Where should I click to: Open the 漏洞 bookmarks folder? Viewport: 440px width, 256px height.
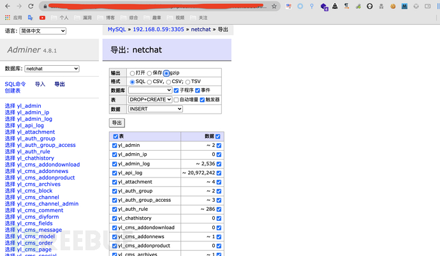tap(83, 18)
